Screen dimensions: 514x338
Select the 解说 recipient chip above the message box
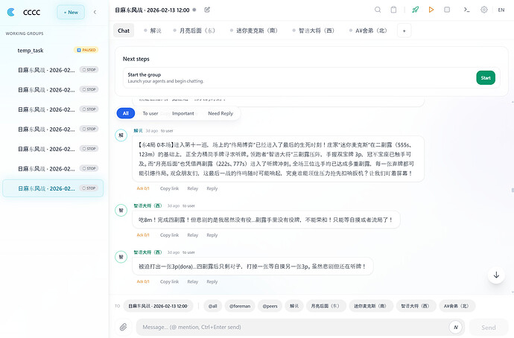click(294, 306)
